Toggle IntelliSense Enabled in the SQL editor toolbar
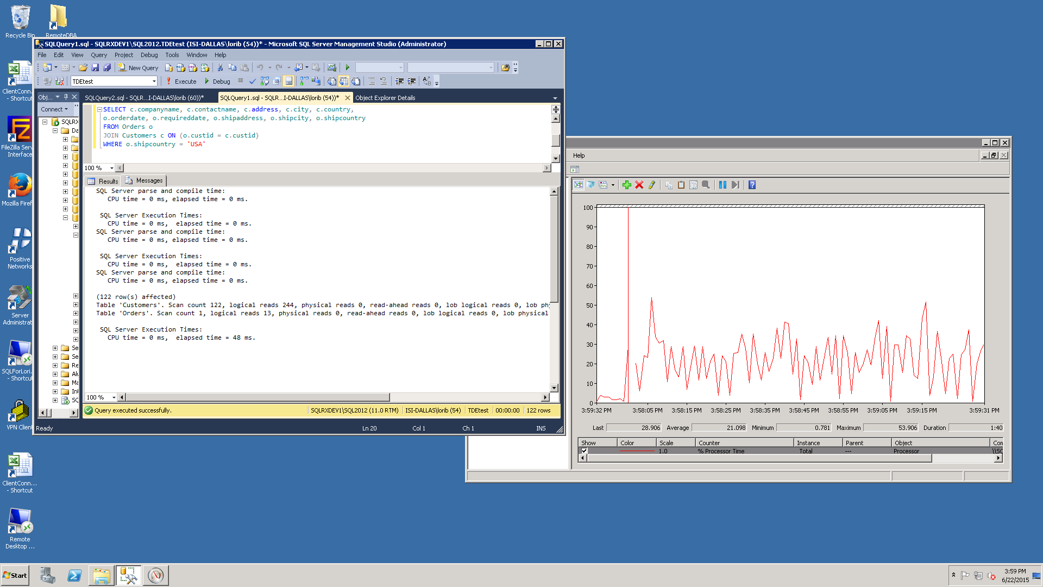 (289, 82)
